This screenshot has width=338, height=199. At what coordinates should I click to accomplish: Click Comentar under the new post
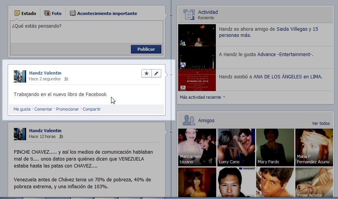43,109
